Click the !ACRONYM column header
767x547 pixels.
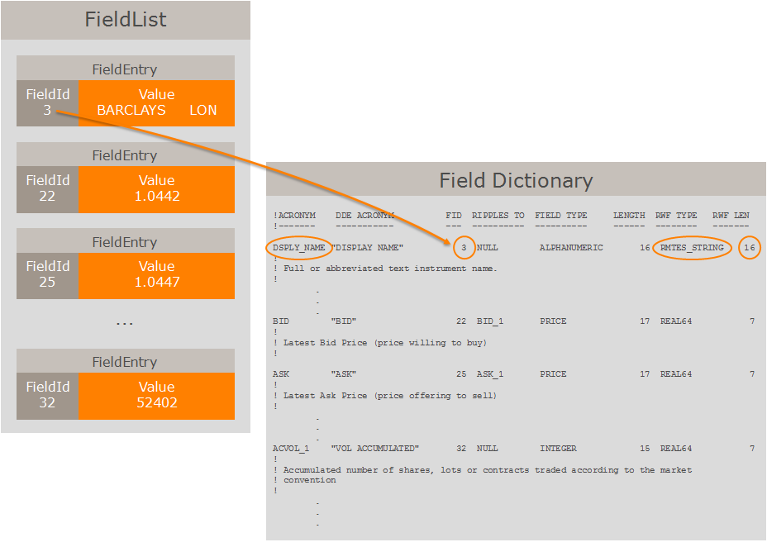294,216
